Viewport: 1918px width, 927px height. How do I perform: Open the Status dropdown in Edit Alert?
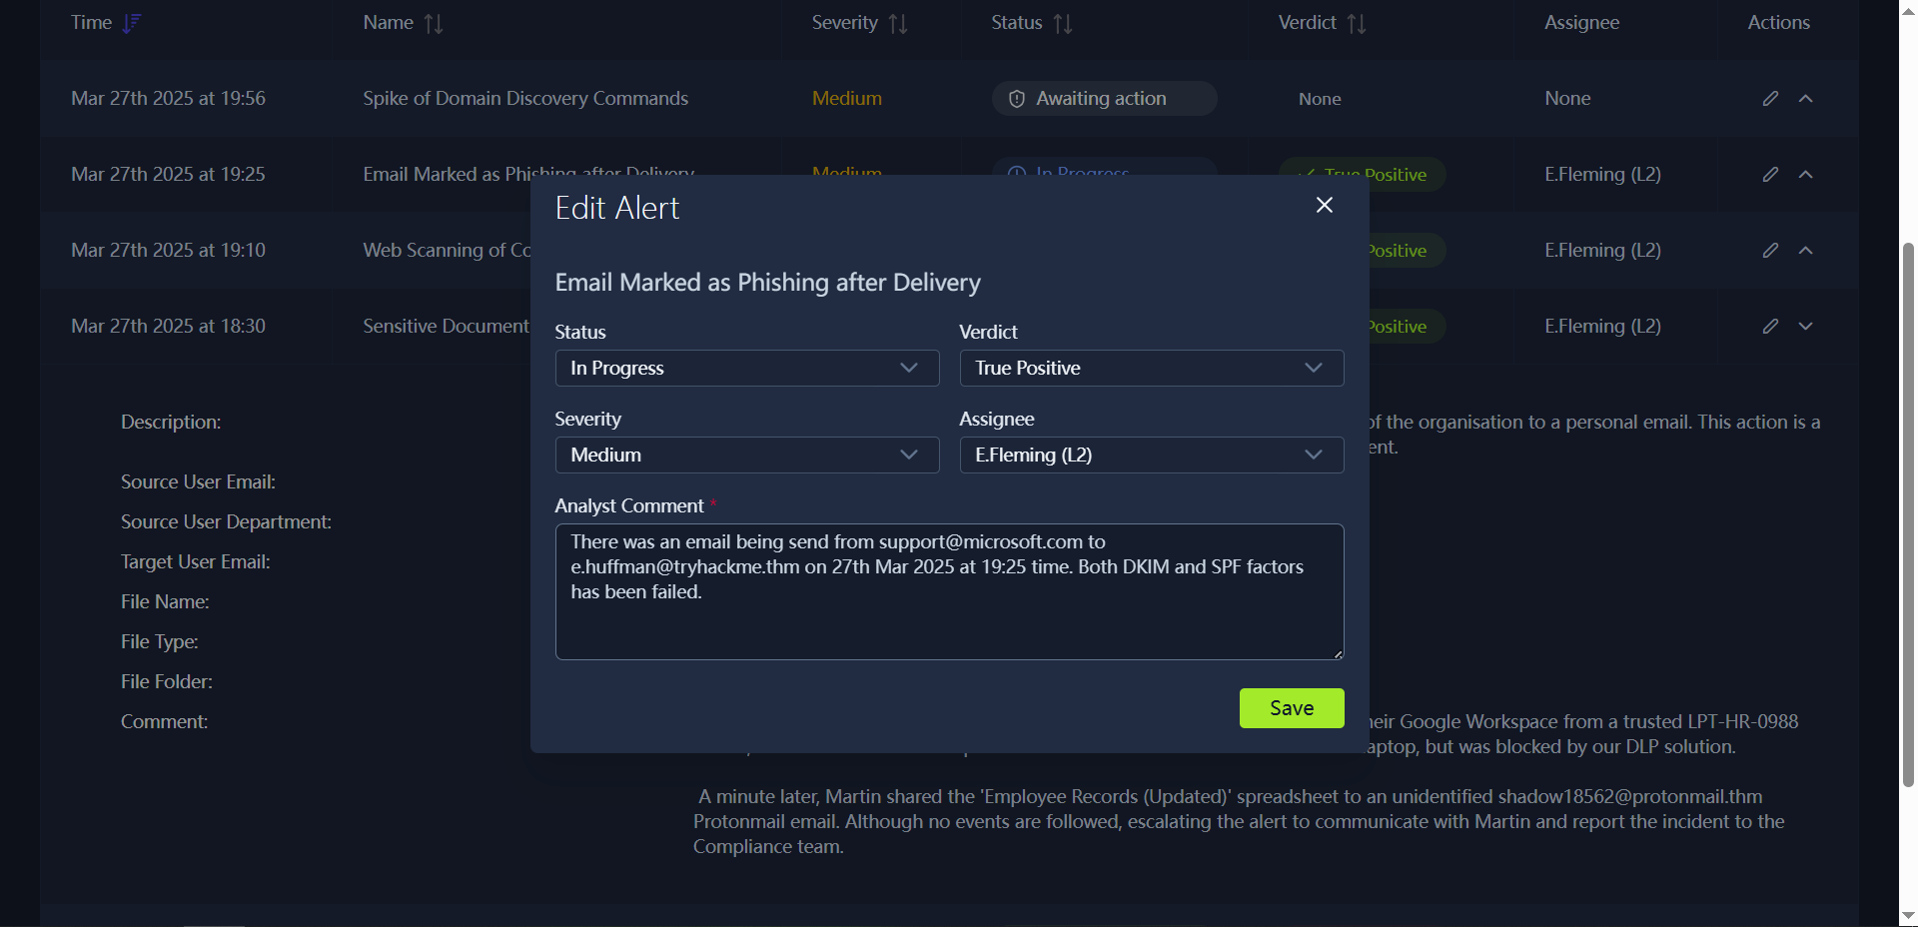pos(746,368)
